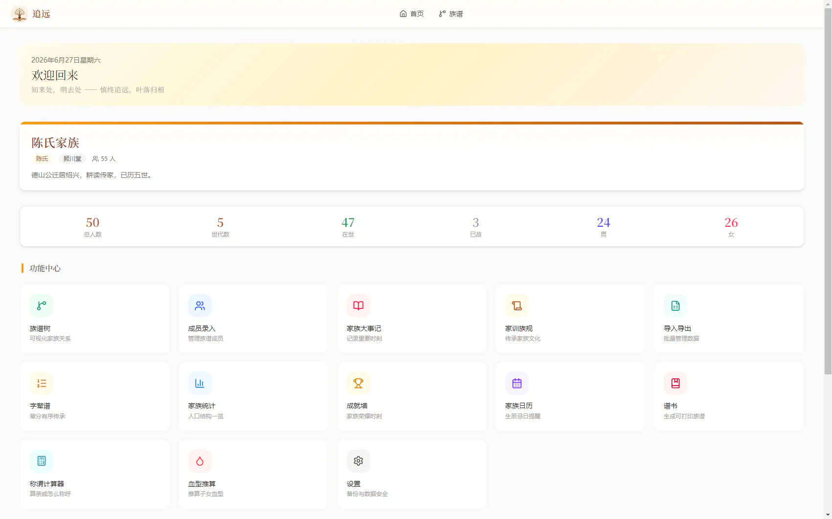Click the 功能中心 section heading
This screenshot has width=832, height=519.
[45, 268]
